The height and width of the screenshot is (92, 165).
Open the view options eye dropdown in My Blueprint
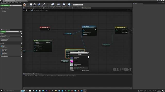[x=21, y=32]
